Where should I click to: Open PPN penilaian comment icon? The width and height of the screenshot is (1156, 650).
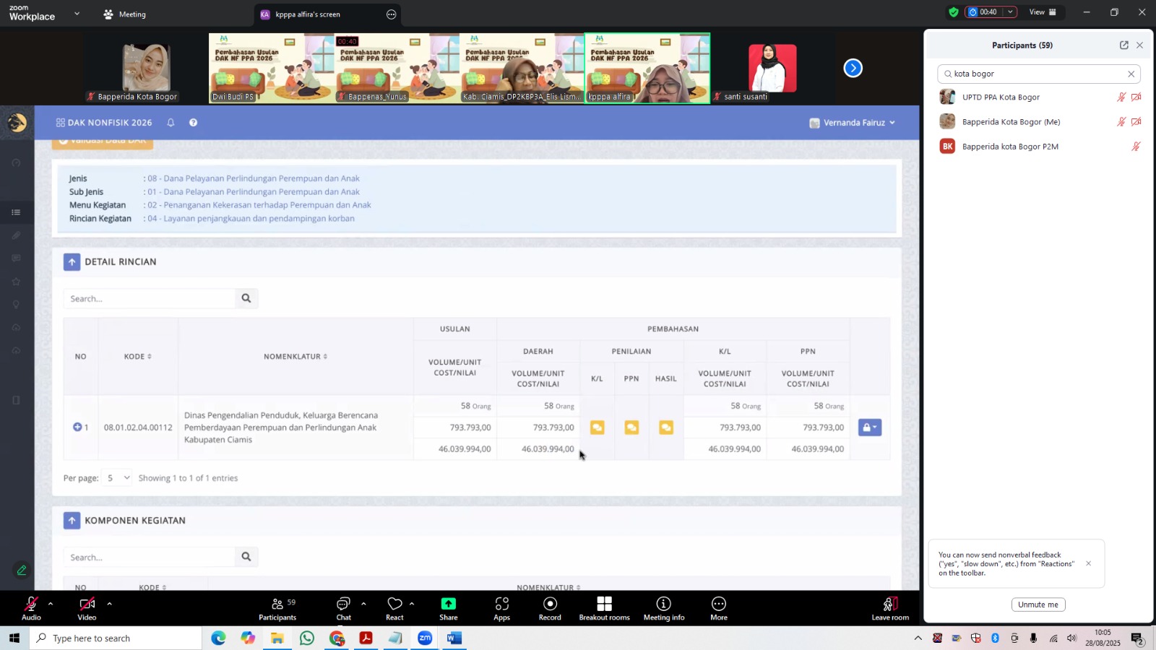pyautogui.click(x=631, y=428)
